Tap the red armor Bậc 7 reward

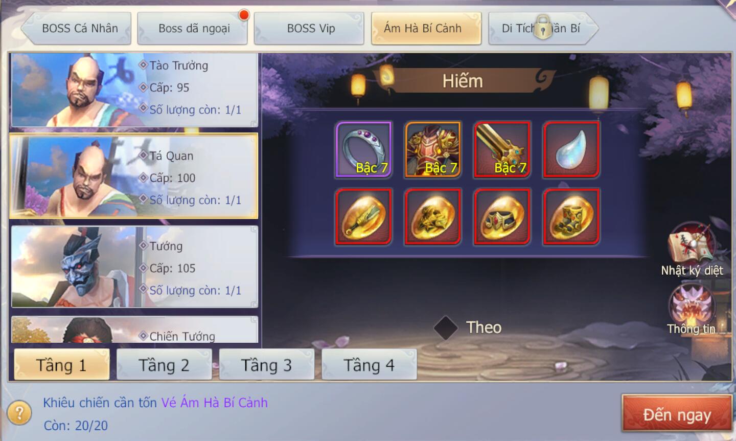(x=433, y=149)
